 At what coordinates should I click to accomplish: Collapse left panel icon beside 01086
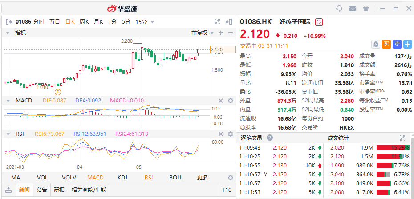point(9,22)
